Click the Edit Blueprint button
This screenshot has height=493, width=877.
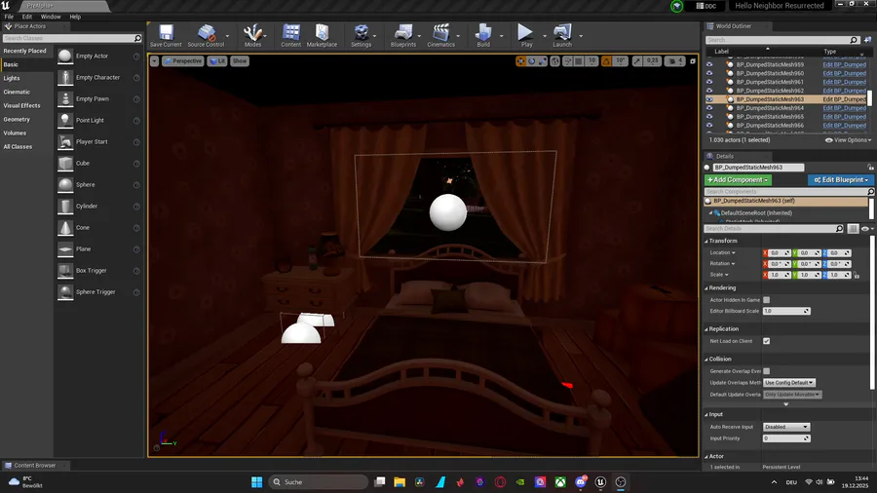click(x=841, y=180)
